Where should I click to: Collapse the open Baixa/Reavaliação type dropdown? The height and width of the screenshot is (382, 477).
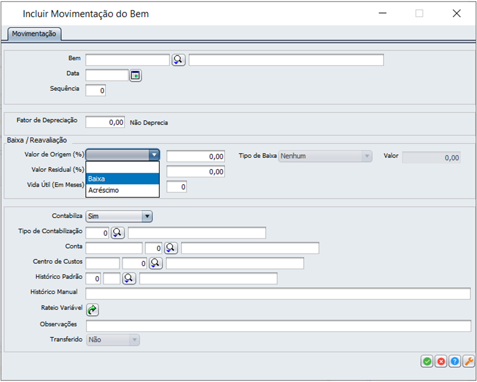click(x=154, y=155)
